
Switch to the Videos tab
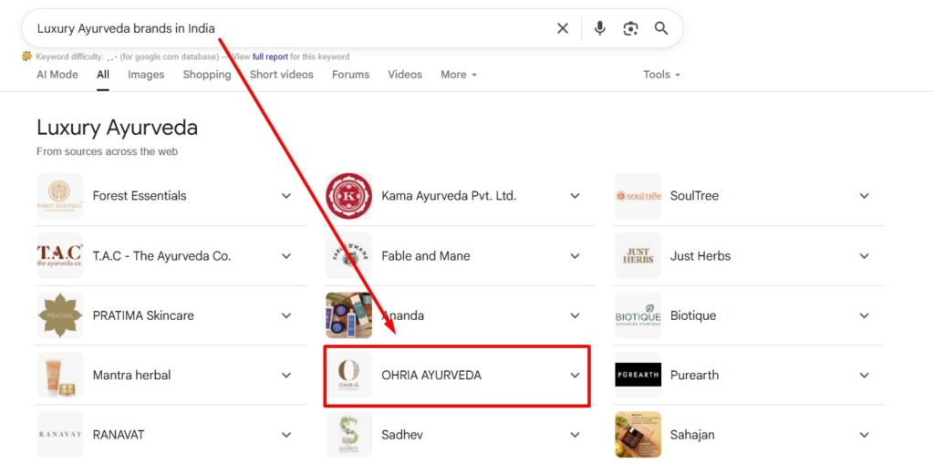pos(405,75)
